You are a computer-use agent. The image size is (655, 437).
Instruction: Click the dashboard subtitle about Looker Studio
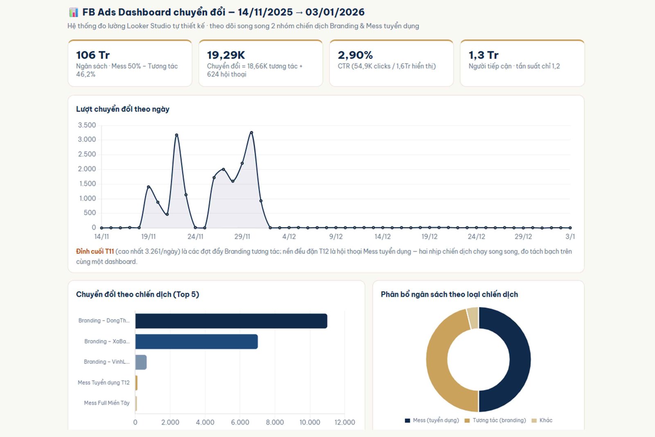243,26
